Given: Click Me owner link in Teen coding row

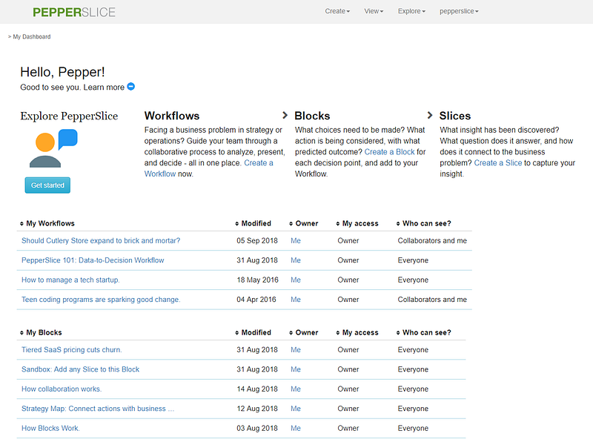Looking at the screenshot, I should (296, 300).
